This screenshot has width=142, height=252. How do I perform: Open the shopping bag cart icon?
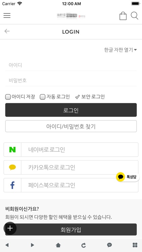coord(123,16)
